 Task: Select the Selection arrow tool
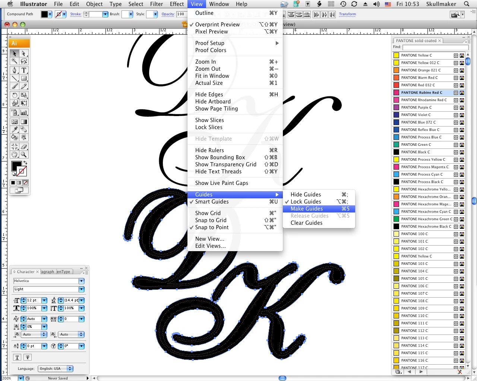[x=15, y=54]
